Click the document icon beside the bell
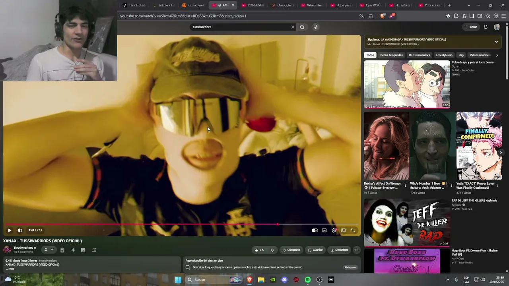The height and width of the screenshot is (286, 509). (62, 250)
